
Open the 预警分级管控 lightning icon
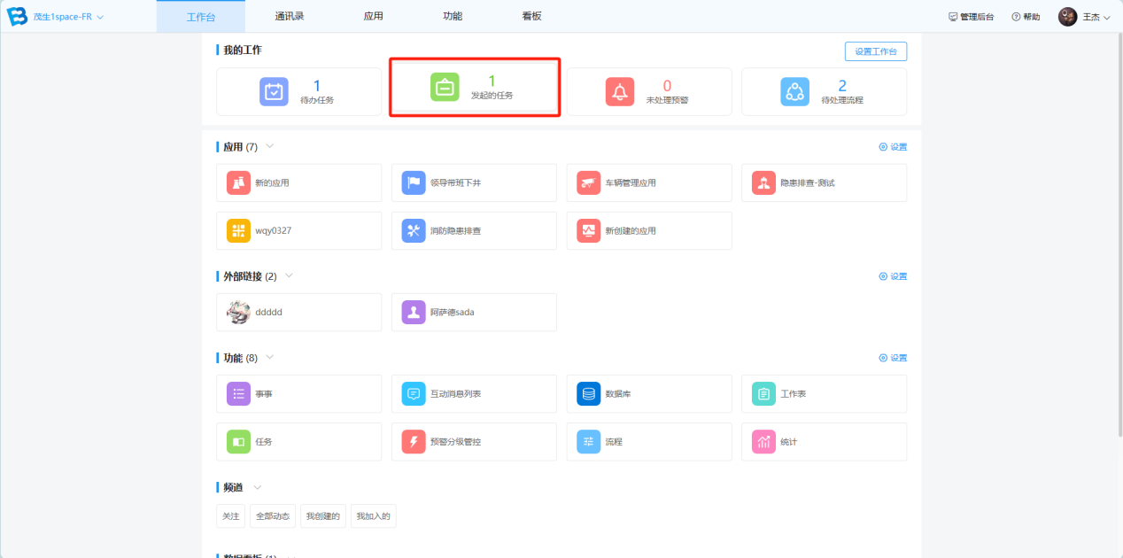click(414, 441)
